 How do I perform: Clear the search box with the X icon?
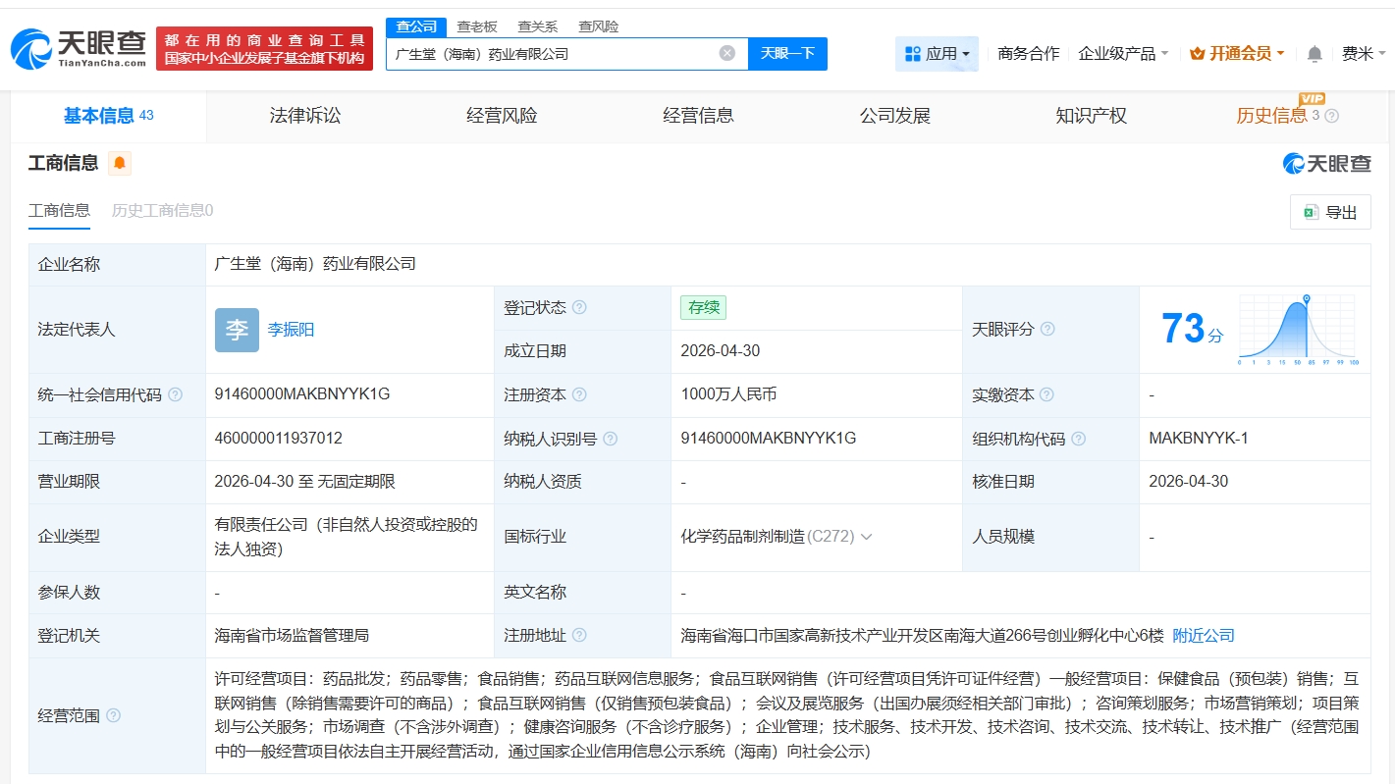pos(727,53)
